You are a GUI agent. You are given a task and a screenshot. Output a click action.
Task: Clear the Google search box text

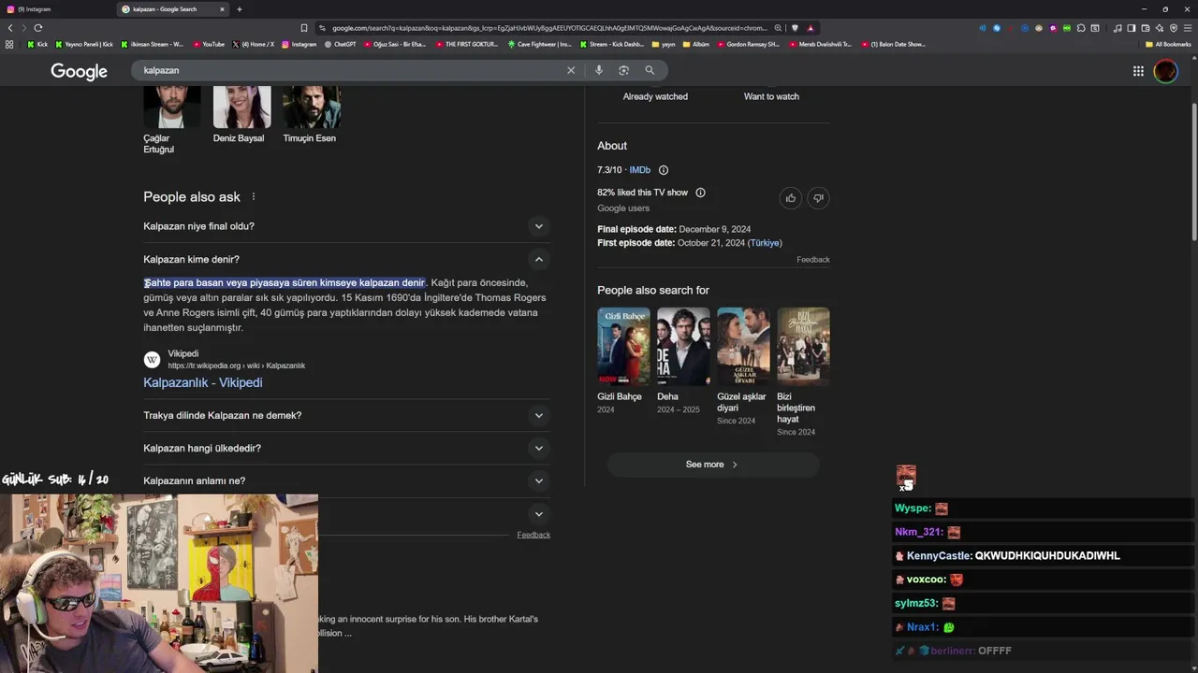[571, 70]
